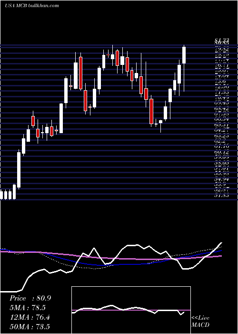238x334 pixels.
Task: Click the 54.94 price axis label
Action: coord(221,179)
